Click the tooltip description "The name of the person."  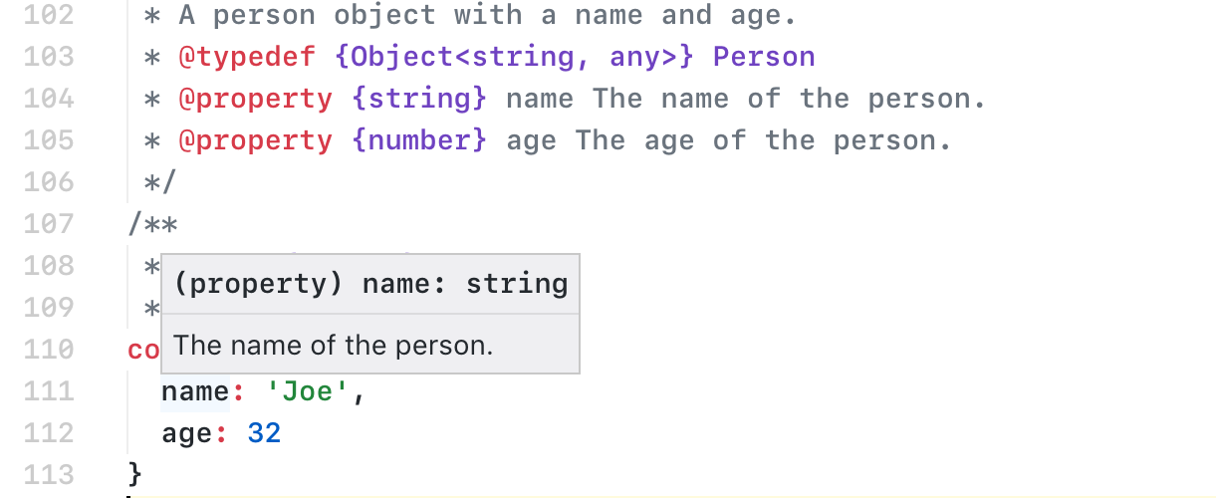tap(334, 346)
